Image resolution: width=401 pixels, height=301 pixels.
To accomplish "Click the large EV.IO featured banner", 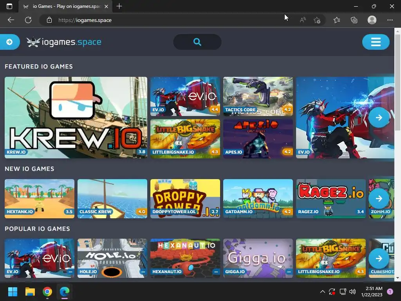I will (x=345, y=118).
